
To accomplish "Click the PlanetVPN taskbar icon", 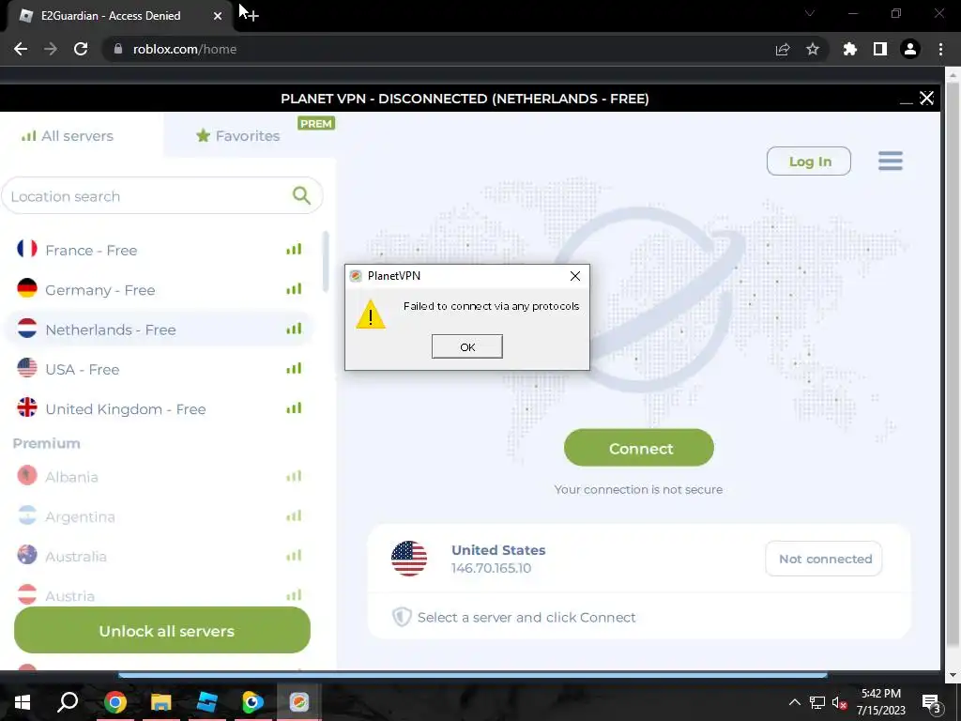I will pyautogui.click(x=299, y=702).
